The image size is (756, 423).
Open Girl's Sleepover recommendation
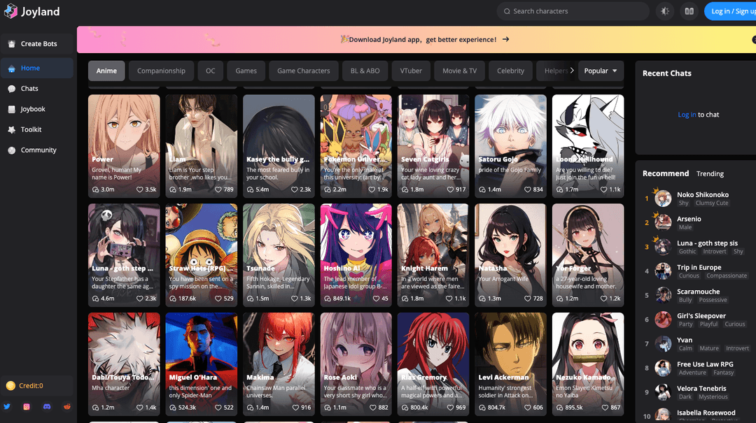click(x=701, y=316)
